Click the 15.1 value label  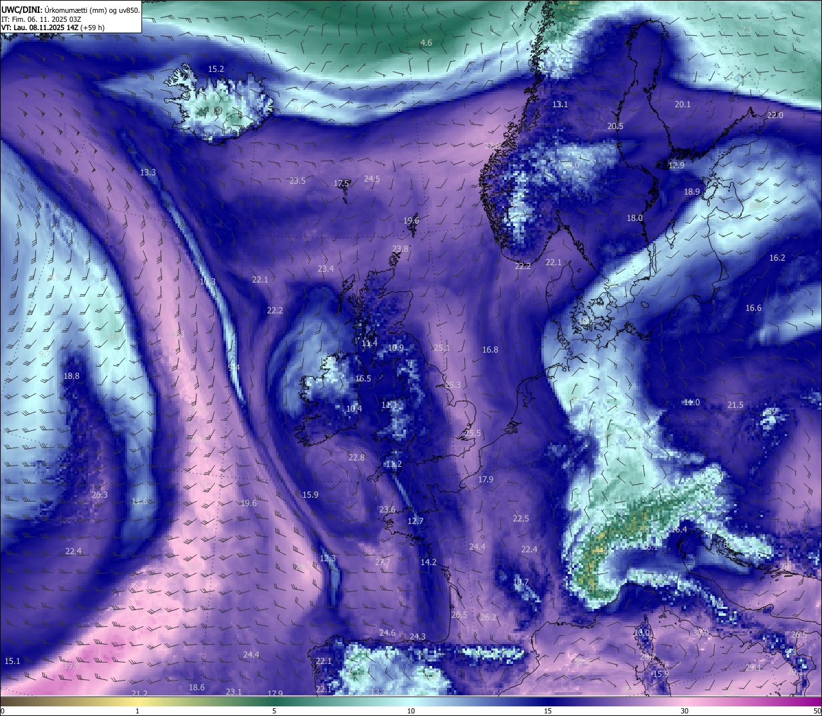tap(12, 661)
